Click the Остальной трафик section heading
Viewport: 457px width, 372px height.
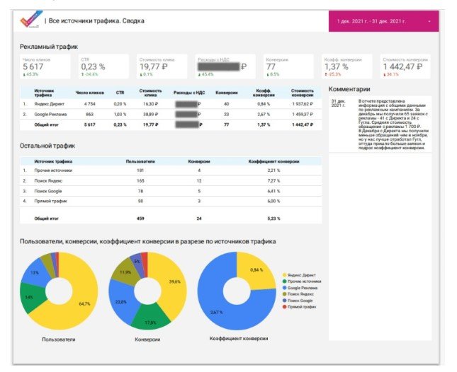tap(47, 146)
